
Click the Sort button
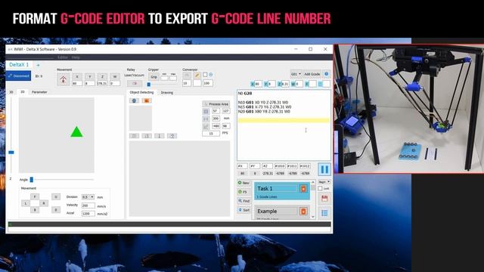[244, 210]
